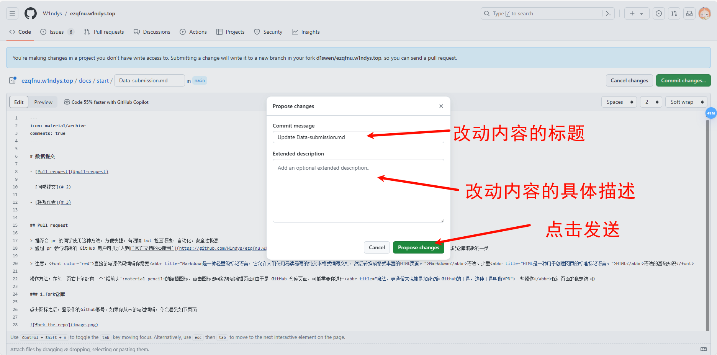Expand the create new plus dropdown
This screenshot has height=355, width=717.
click(637, 13)
